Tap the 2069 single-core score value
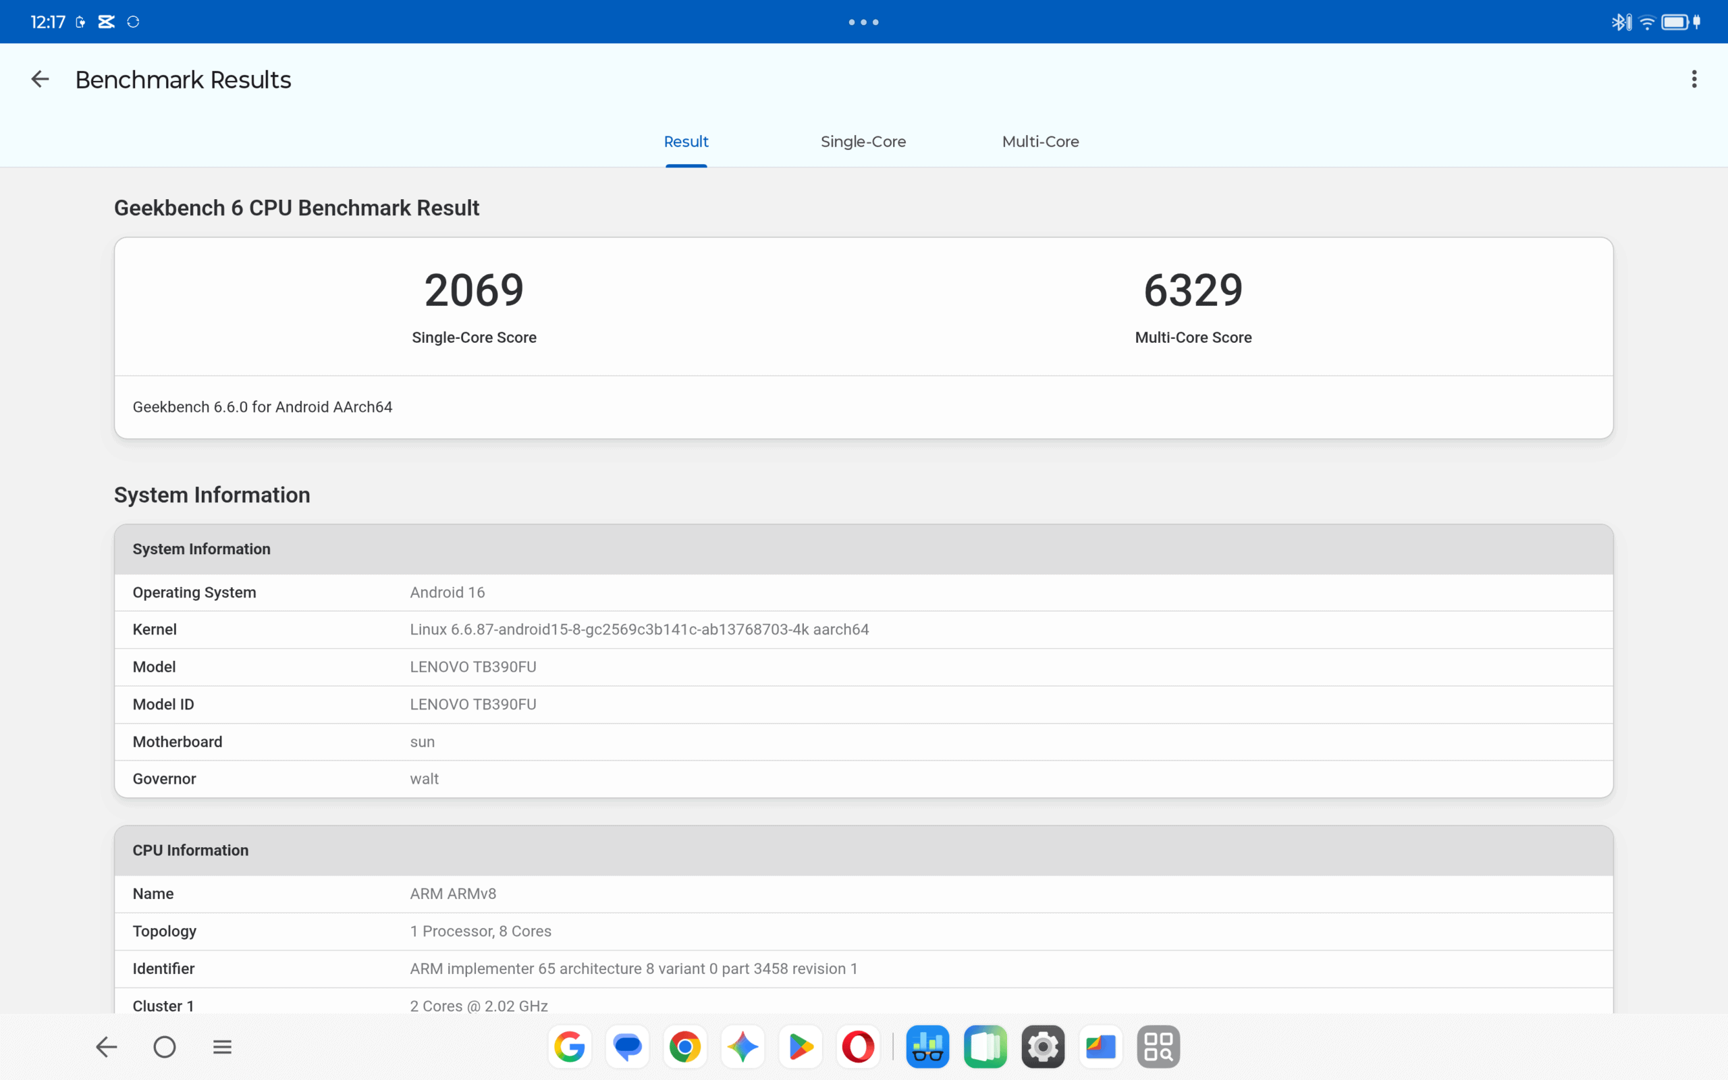Viewport: 1728px width, 1080px height. click(x=474, y=290)
